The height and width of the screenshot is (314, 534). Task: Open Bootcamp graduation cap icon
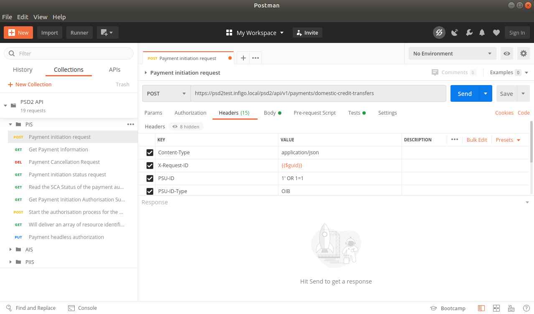[433, 308]
